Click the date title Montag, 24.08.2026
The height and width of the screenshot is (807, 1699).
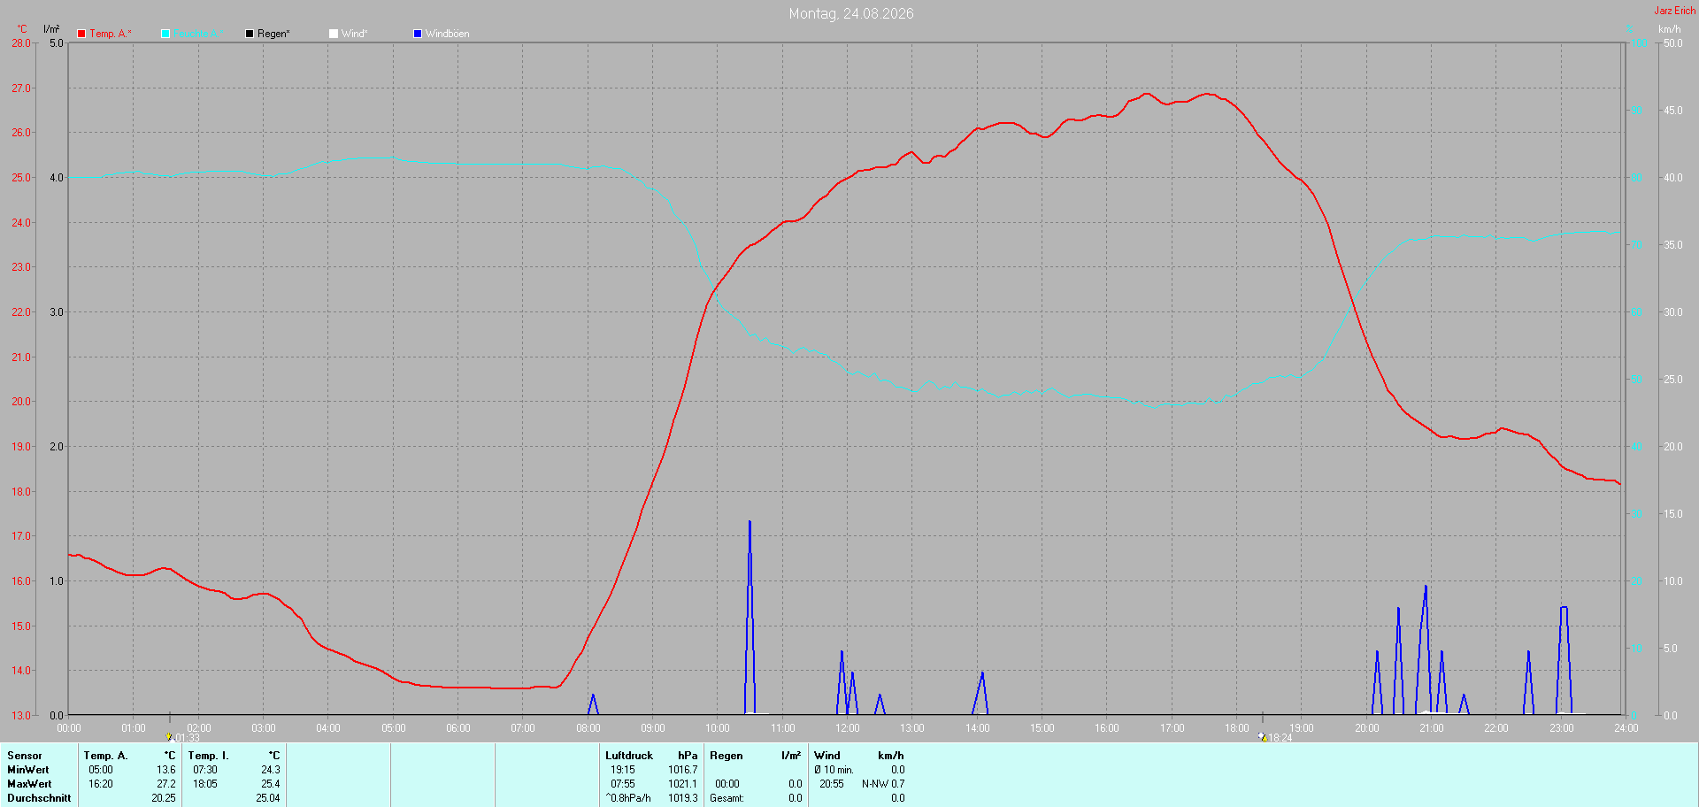851,13
